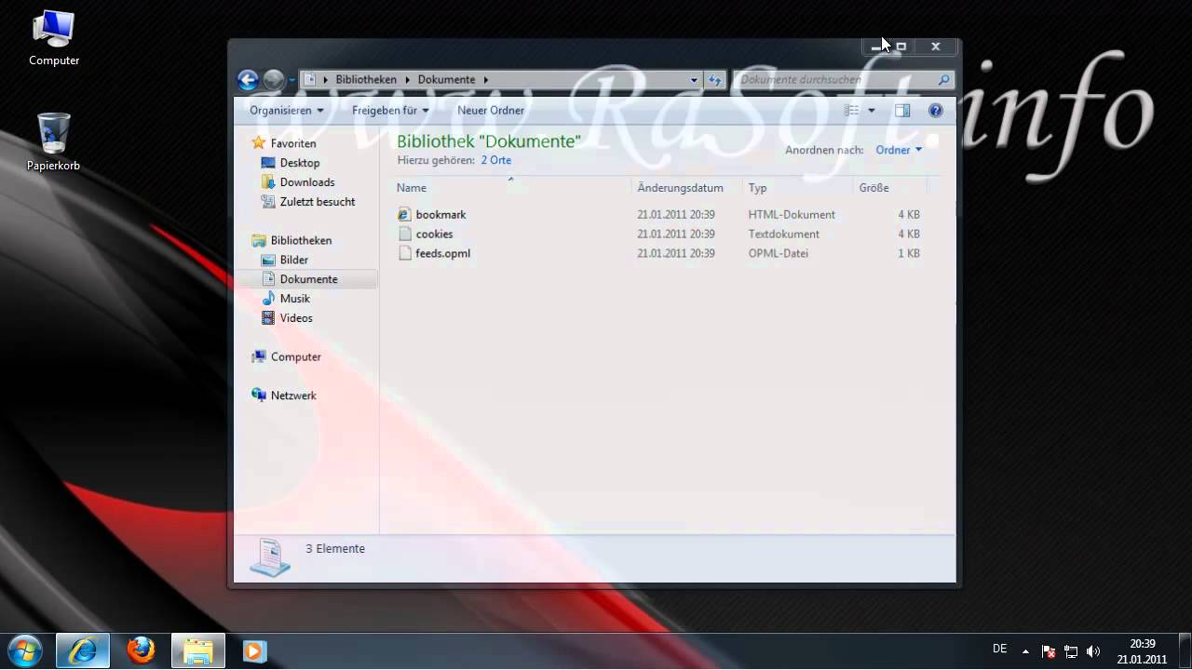Go back with the Explorer back arrow

(248, 80)
